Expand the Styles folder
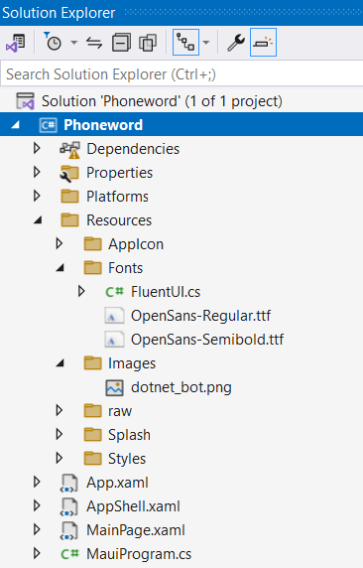Screen dimensions: 363x568 (60, 459)
